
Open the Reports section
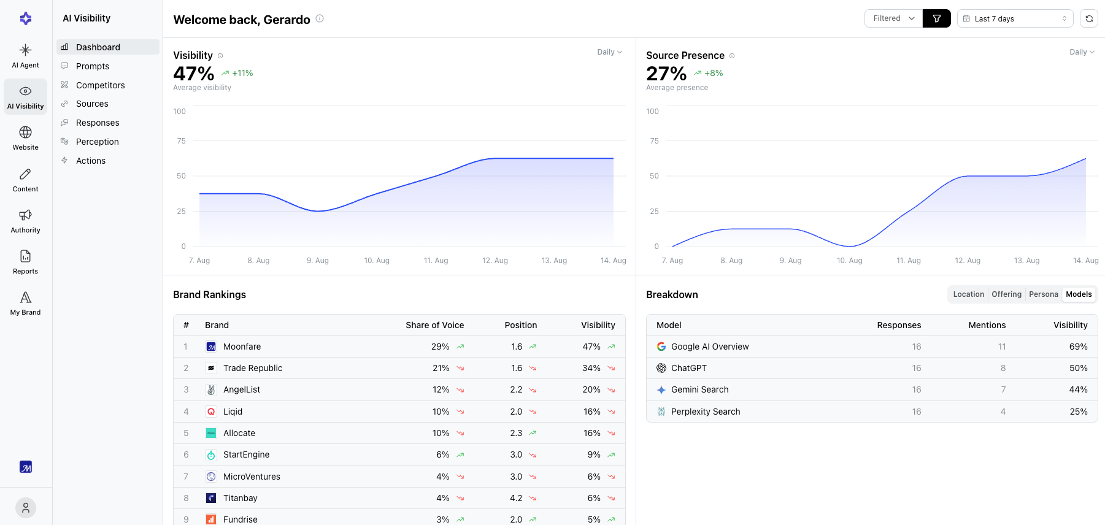25,262
